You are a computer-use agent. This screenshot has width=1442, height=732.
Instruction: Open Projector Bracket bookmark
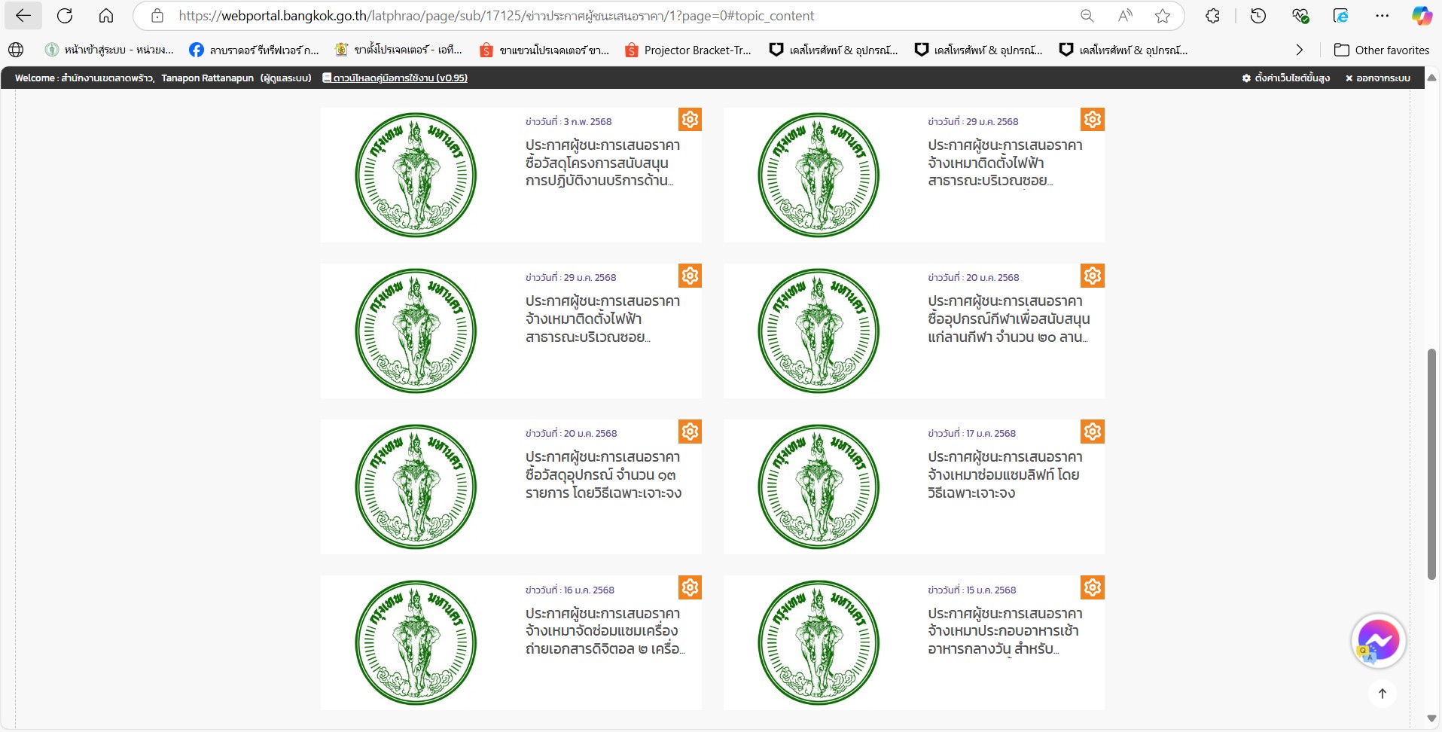point(688,50)
